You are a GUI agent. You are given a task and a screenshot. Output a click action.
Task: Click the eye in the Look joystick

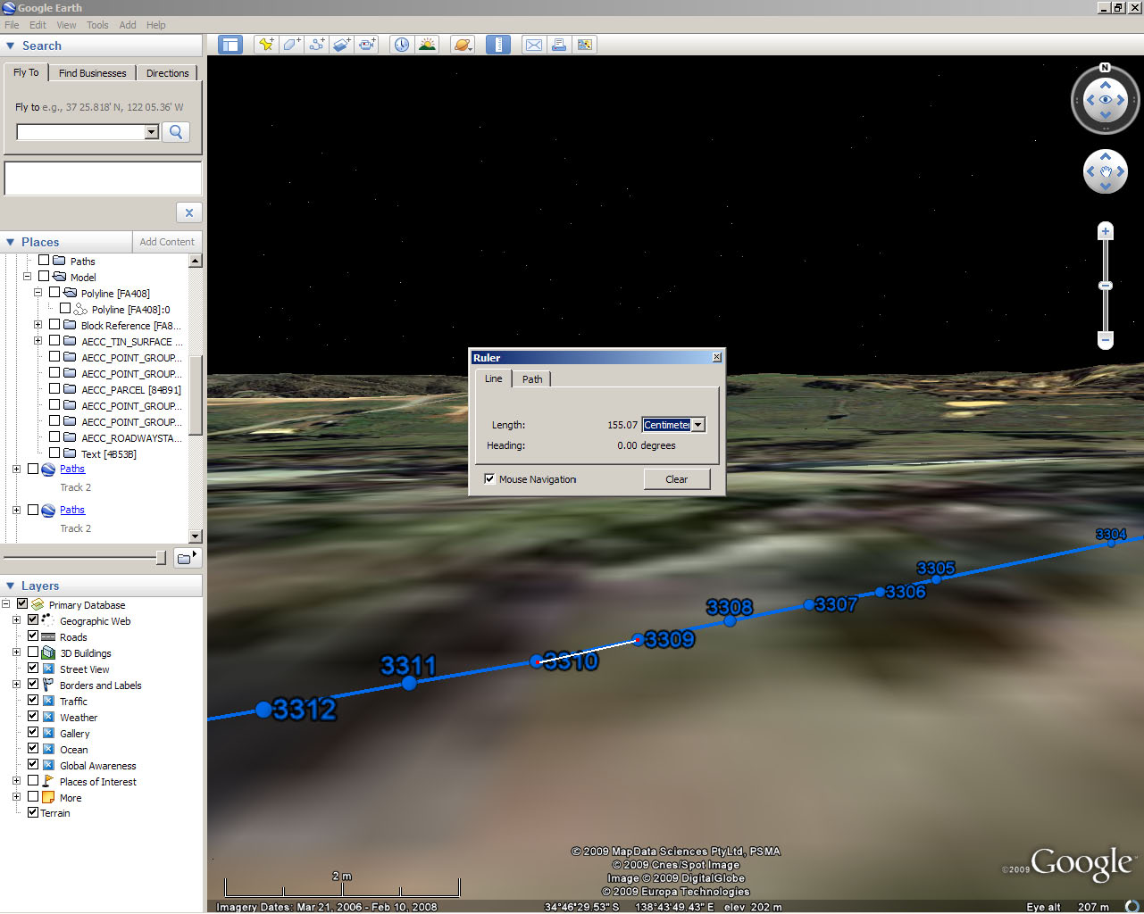1106,100
